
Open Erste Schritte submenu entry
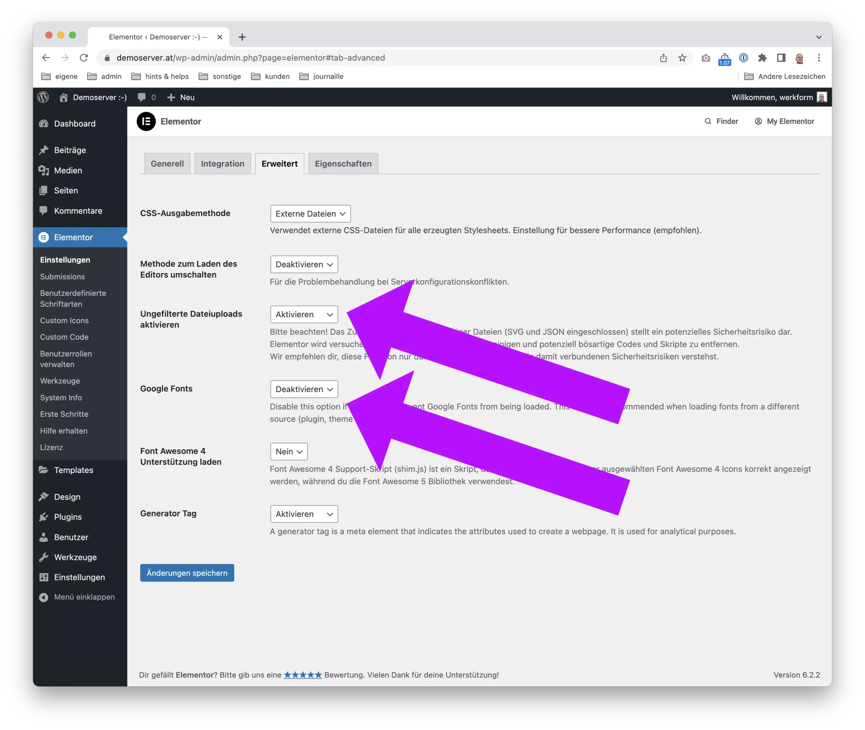64,414
